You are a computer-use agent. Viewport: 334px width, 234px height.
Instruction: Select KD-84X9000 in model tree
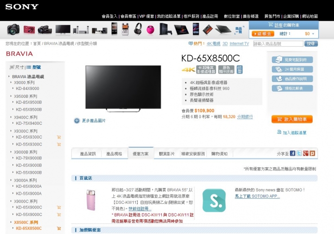pyautogui.click(x=27, y=89)
